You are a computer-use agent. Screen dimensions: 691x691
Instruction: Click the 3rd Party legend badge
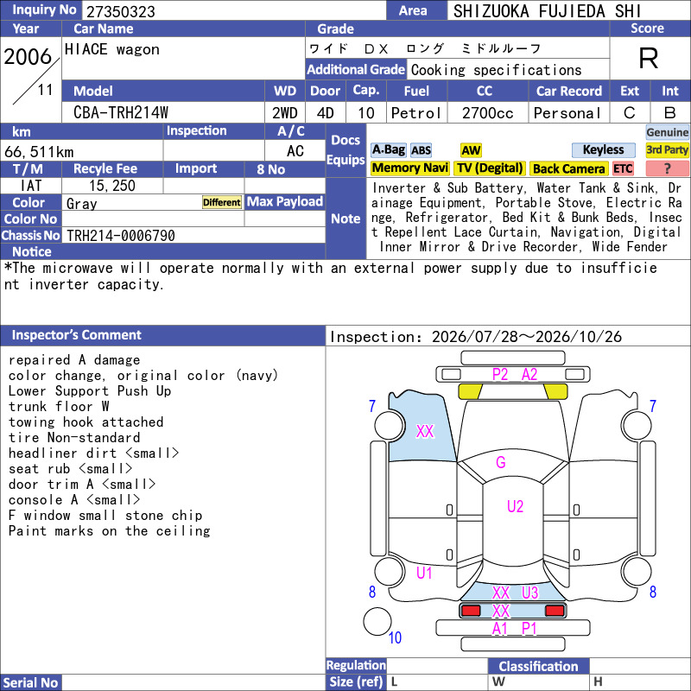[x=667, y=149]
